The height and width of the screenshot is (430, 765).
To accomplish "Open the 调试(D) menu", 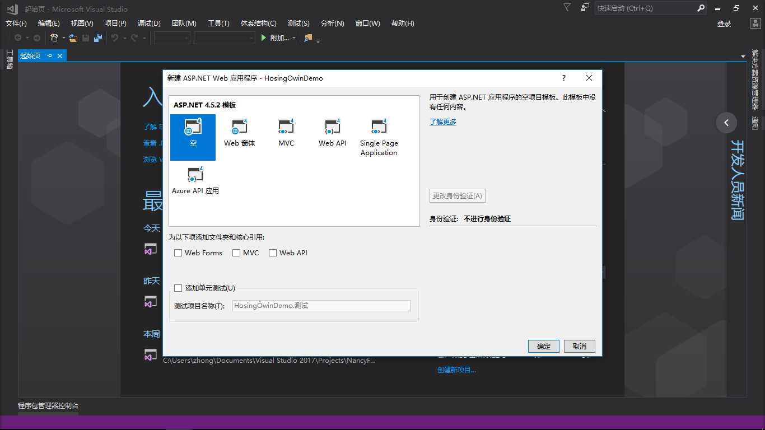I will 149,24.
